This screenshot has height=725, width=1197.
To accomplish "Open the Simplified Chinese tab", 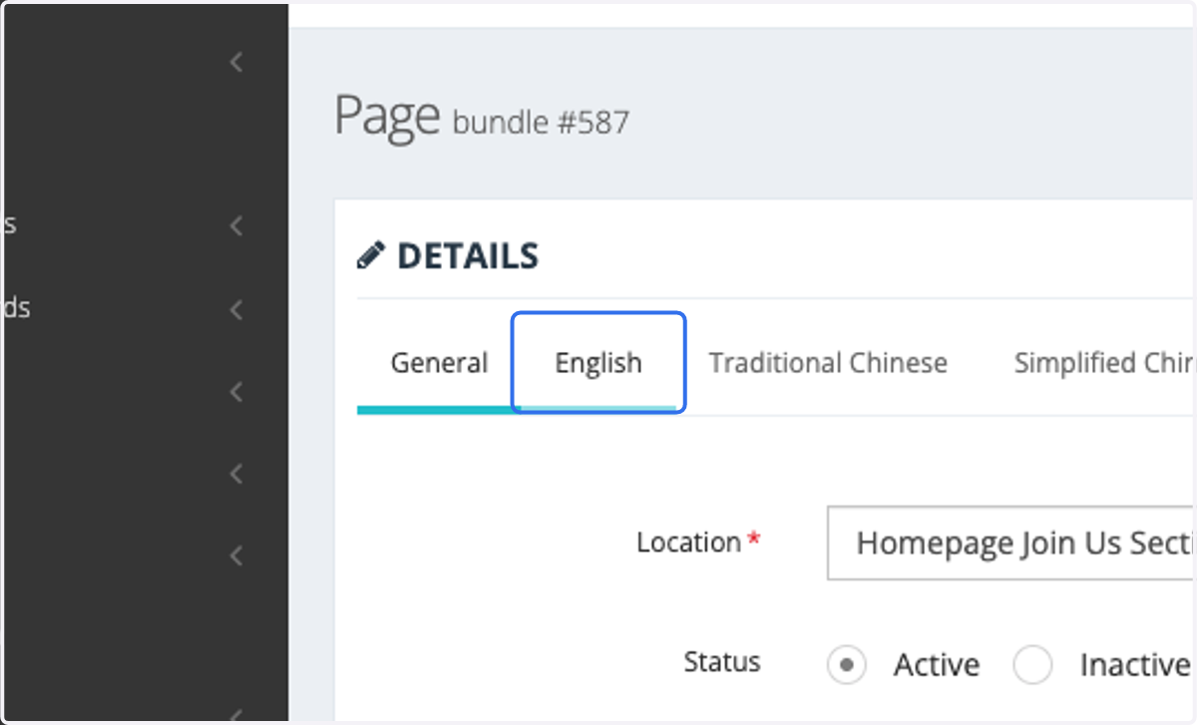I will [x=1105, y=363].
